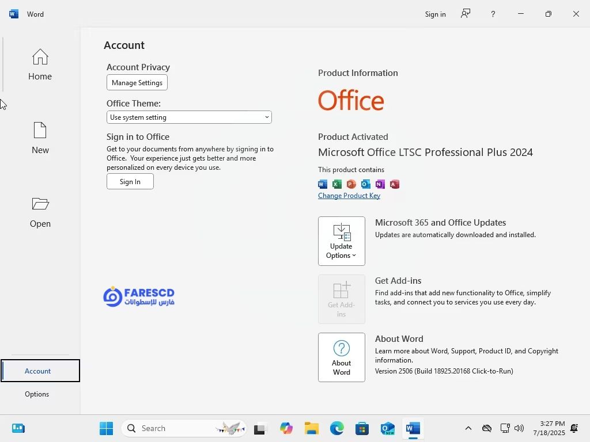Open the feedback icon in the title bar
590x442 pixels.
point(466,14)
